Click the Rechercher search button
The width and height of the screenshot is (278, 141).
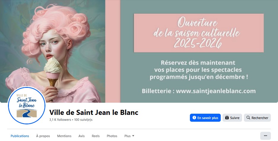pos(257,118)
